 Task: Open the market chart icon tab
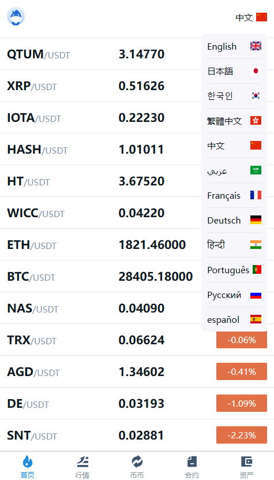pos(82,462)
